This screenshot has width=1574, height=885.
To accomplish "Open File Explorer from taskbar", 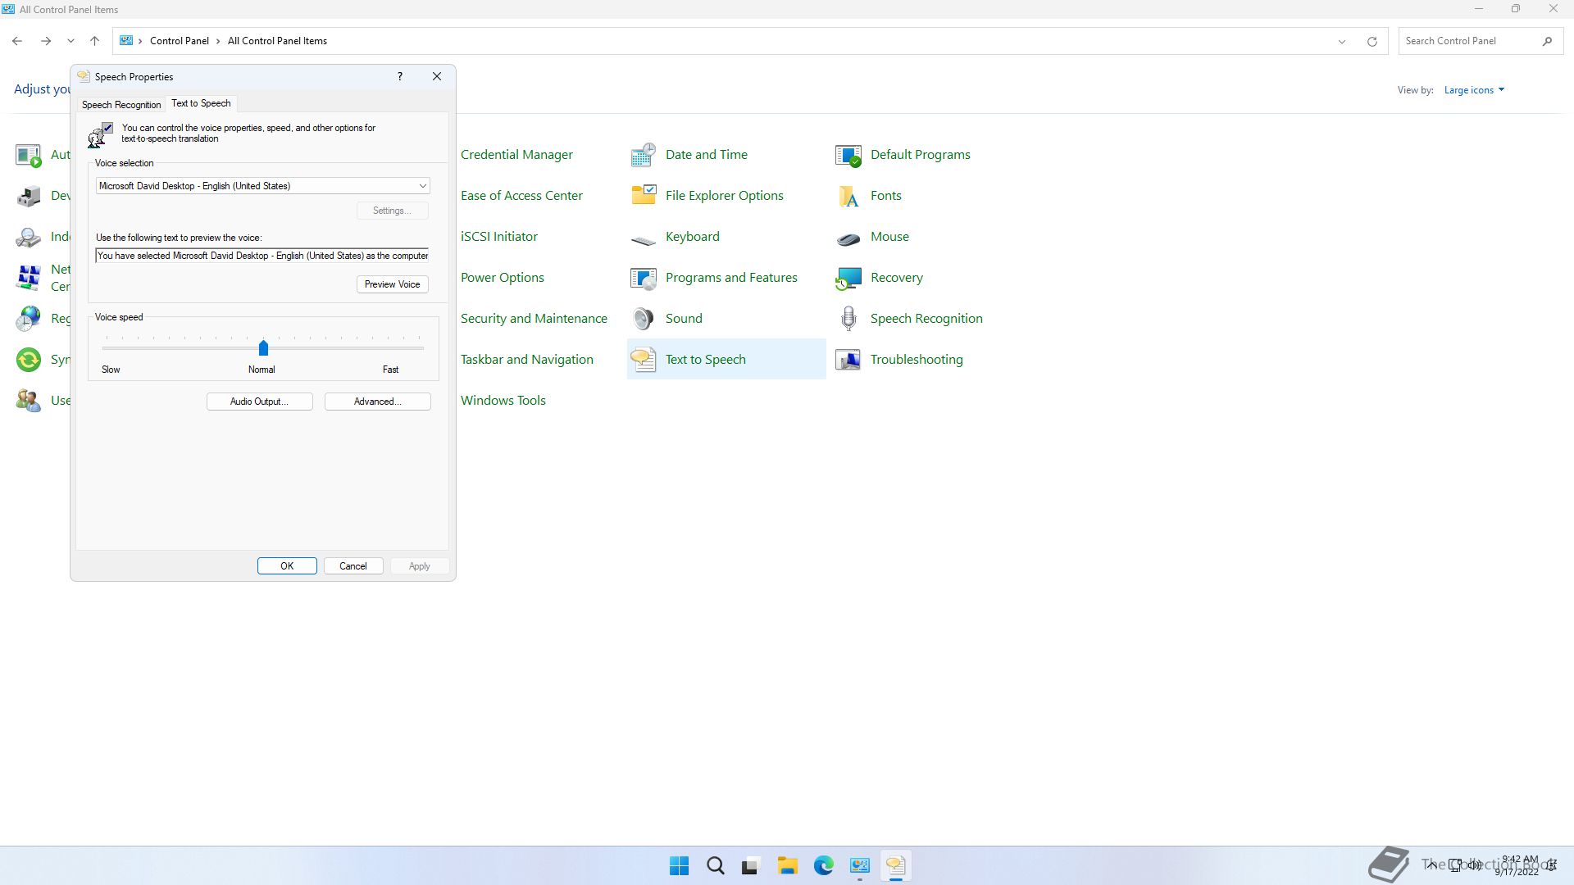I will [x=787, y=865].
